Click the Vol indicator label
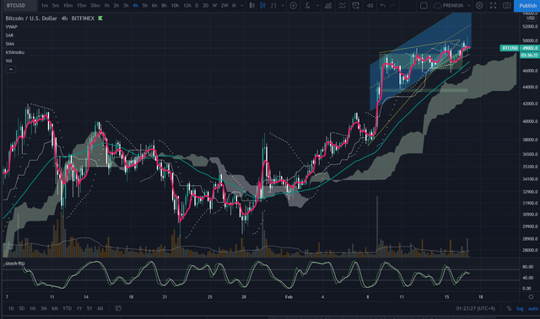 pos(8,61)
